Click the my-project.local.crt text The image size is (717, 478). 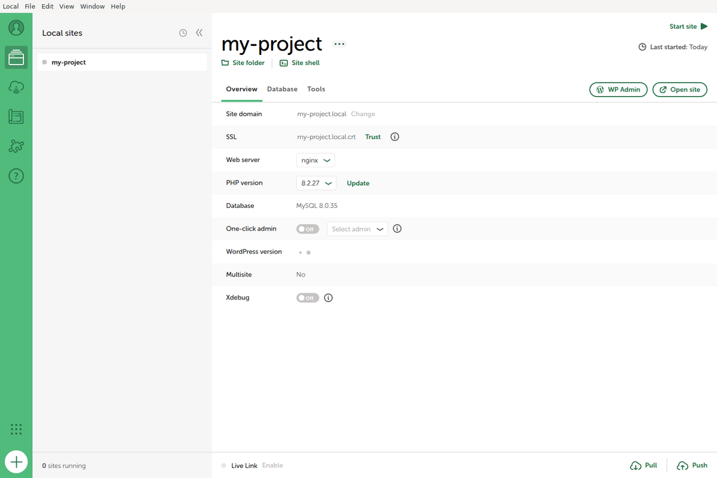pos(326,137)
